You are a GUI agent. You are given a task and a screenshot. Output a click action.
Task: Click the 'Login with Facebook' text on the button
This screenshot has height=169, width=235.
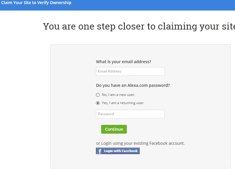point(121,151)
